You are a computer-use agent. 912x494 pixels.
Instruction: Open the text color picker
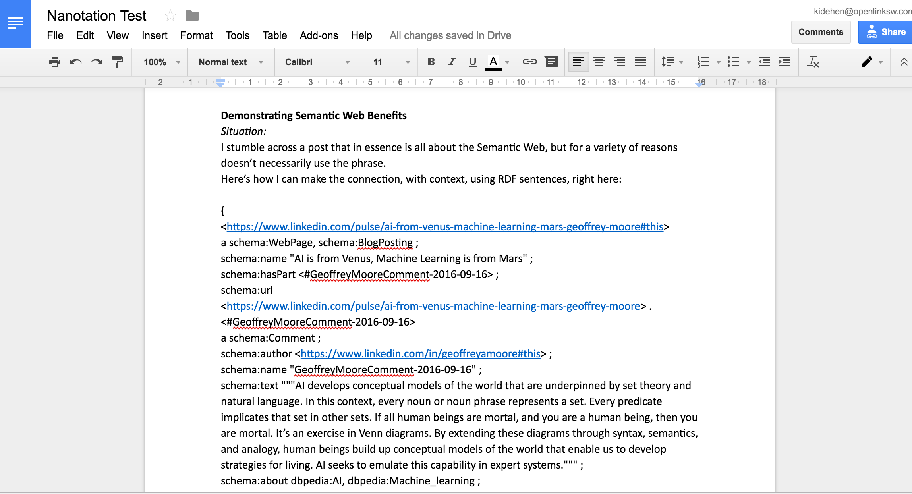pos(493,62)
